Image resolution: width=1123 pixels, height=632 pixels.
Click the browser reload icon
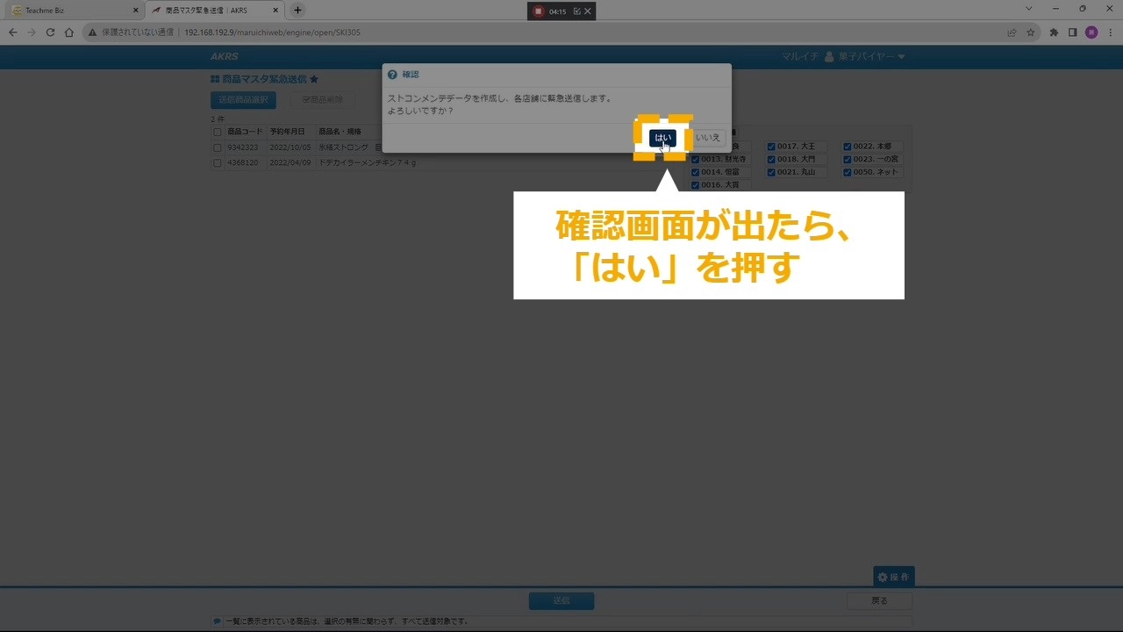click(x=50, y=32)
